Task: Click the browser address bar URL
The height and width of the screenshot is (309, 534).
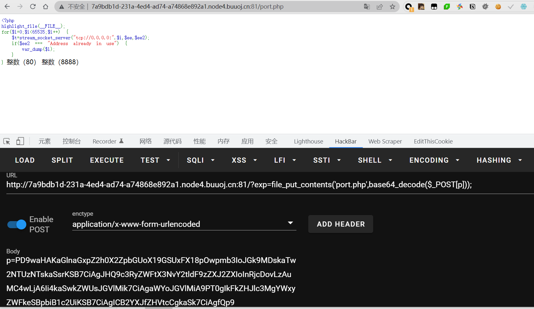Action: pos(187,7)
